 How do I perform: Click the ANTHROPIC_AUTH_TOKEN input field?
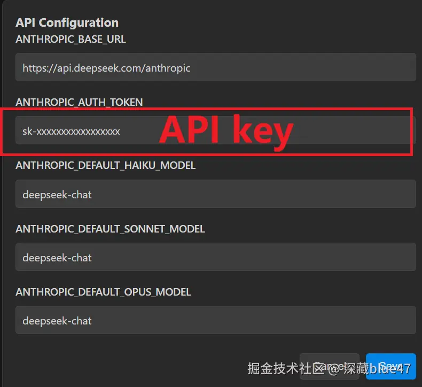[216, 130]
